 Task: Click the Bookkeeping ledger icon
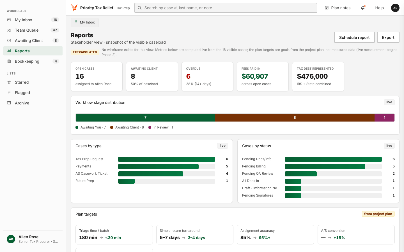click(9, 61)
